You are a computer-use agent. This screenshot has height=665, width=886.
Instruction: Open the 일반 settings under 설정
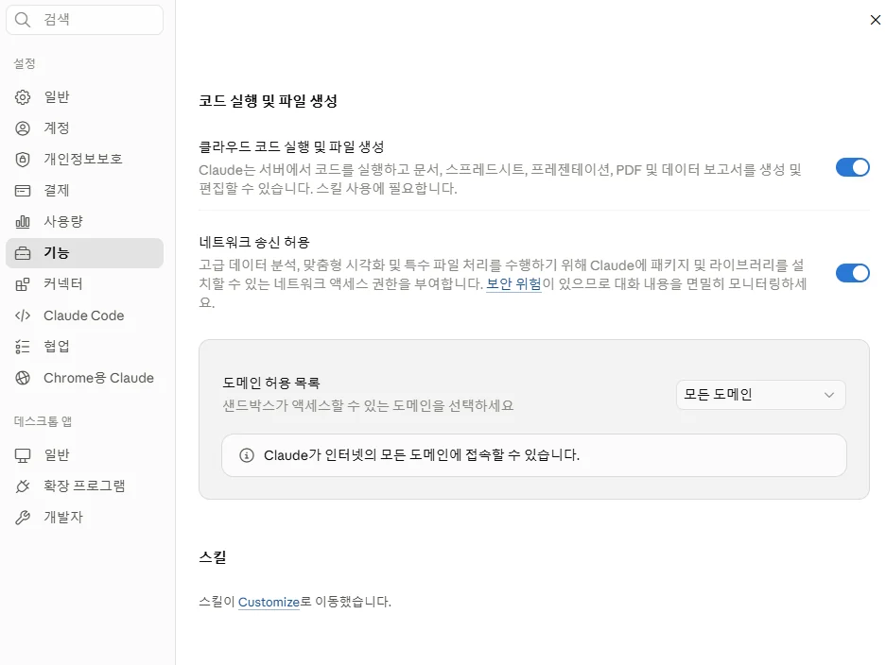pyautogui.click(x=85, y=97)
